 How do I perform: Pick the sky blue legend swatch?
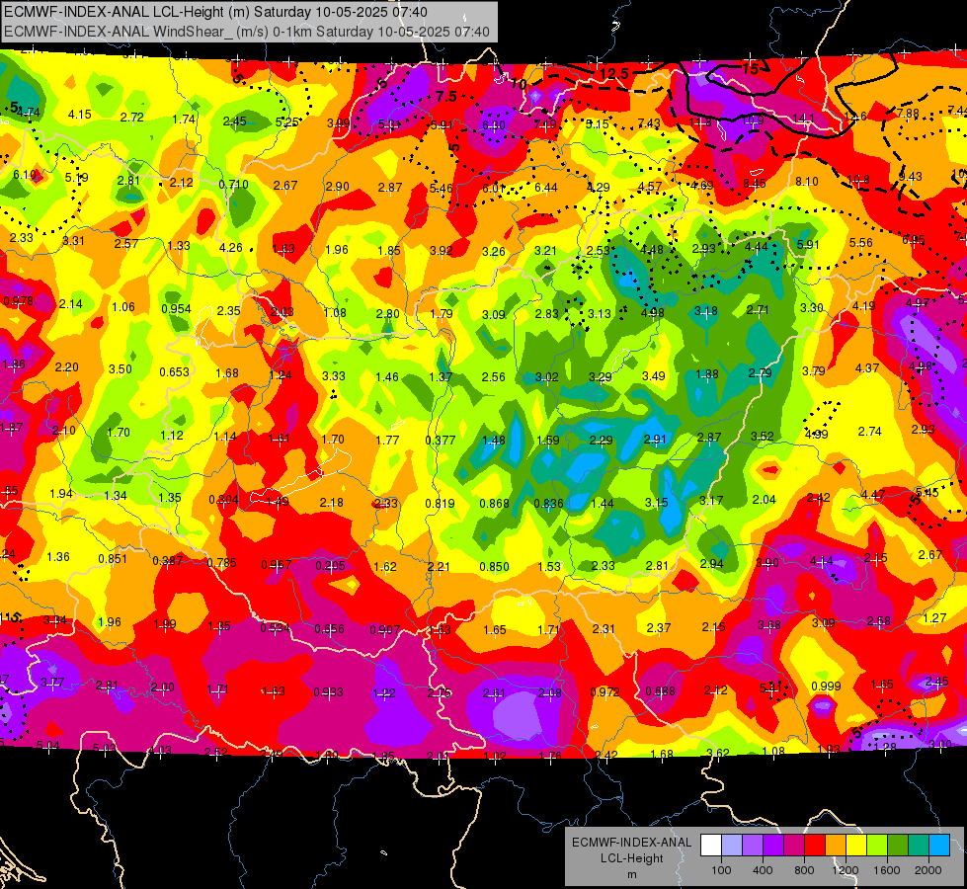939,846
